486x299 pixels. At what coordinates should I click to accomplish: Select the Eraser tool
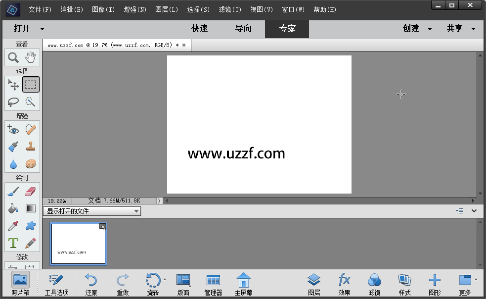click(31, 192)
